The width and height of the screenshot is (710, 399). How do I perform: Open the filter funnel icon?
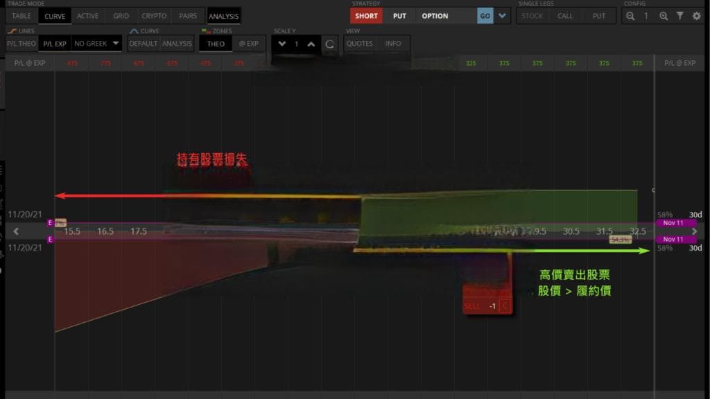tap(679, 16)
